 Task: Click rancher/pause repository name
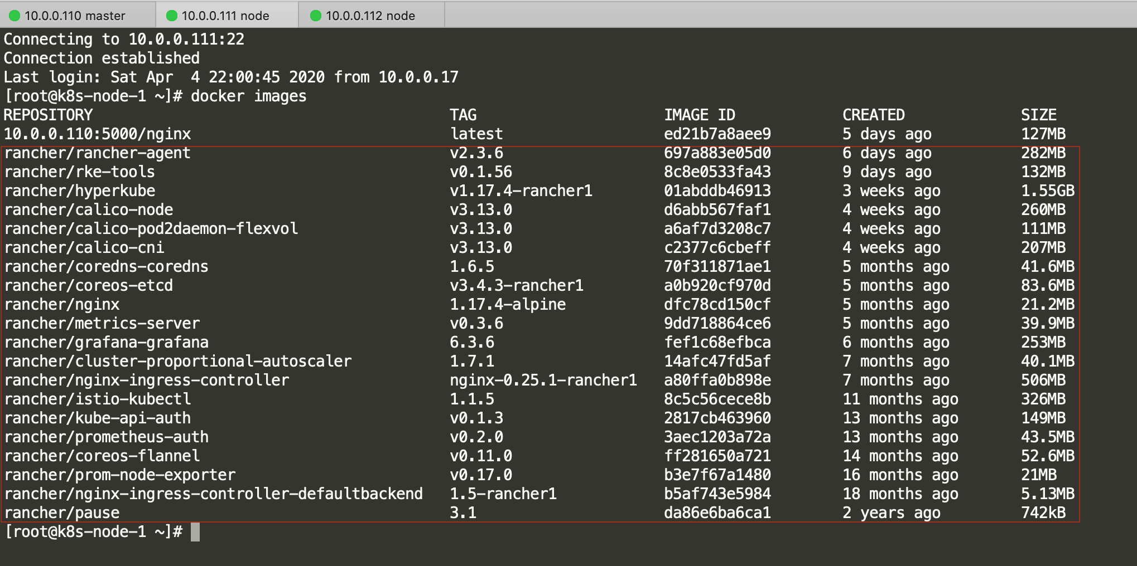[x=62, y=513]
